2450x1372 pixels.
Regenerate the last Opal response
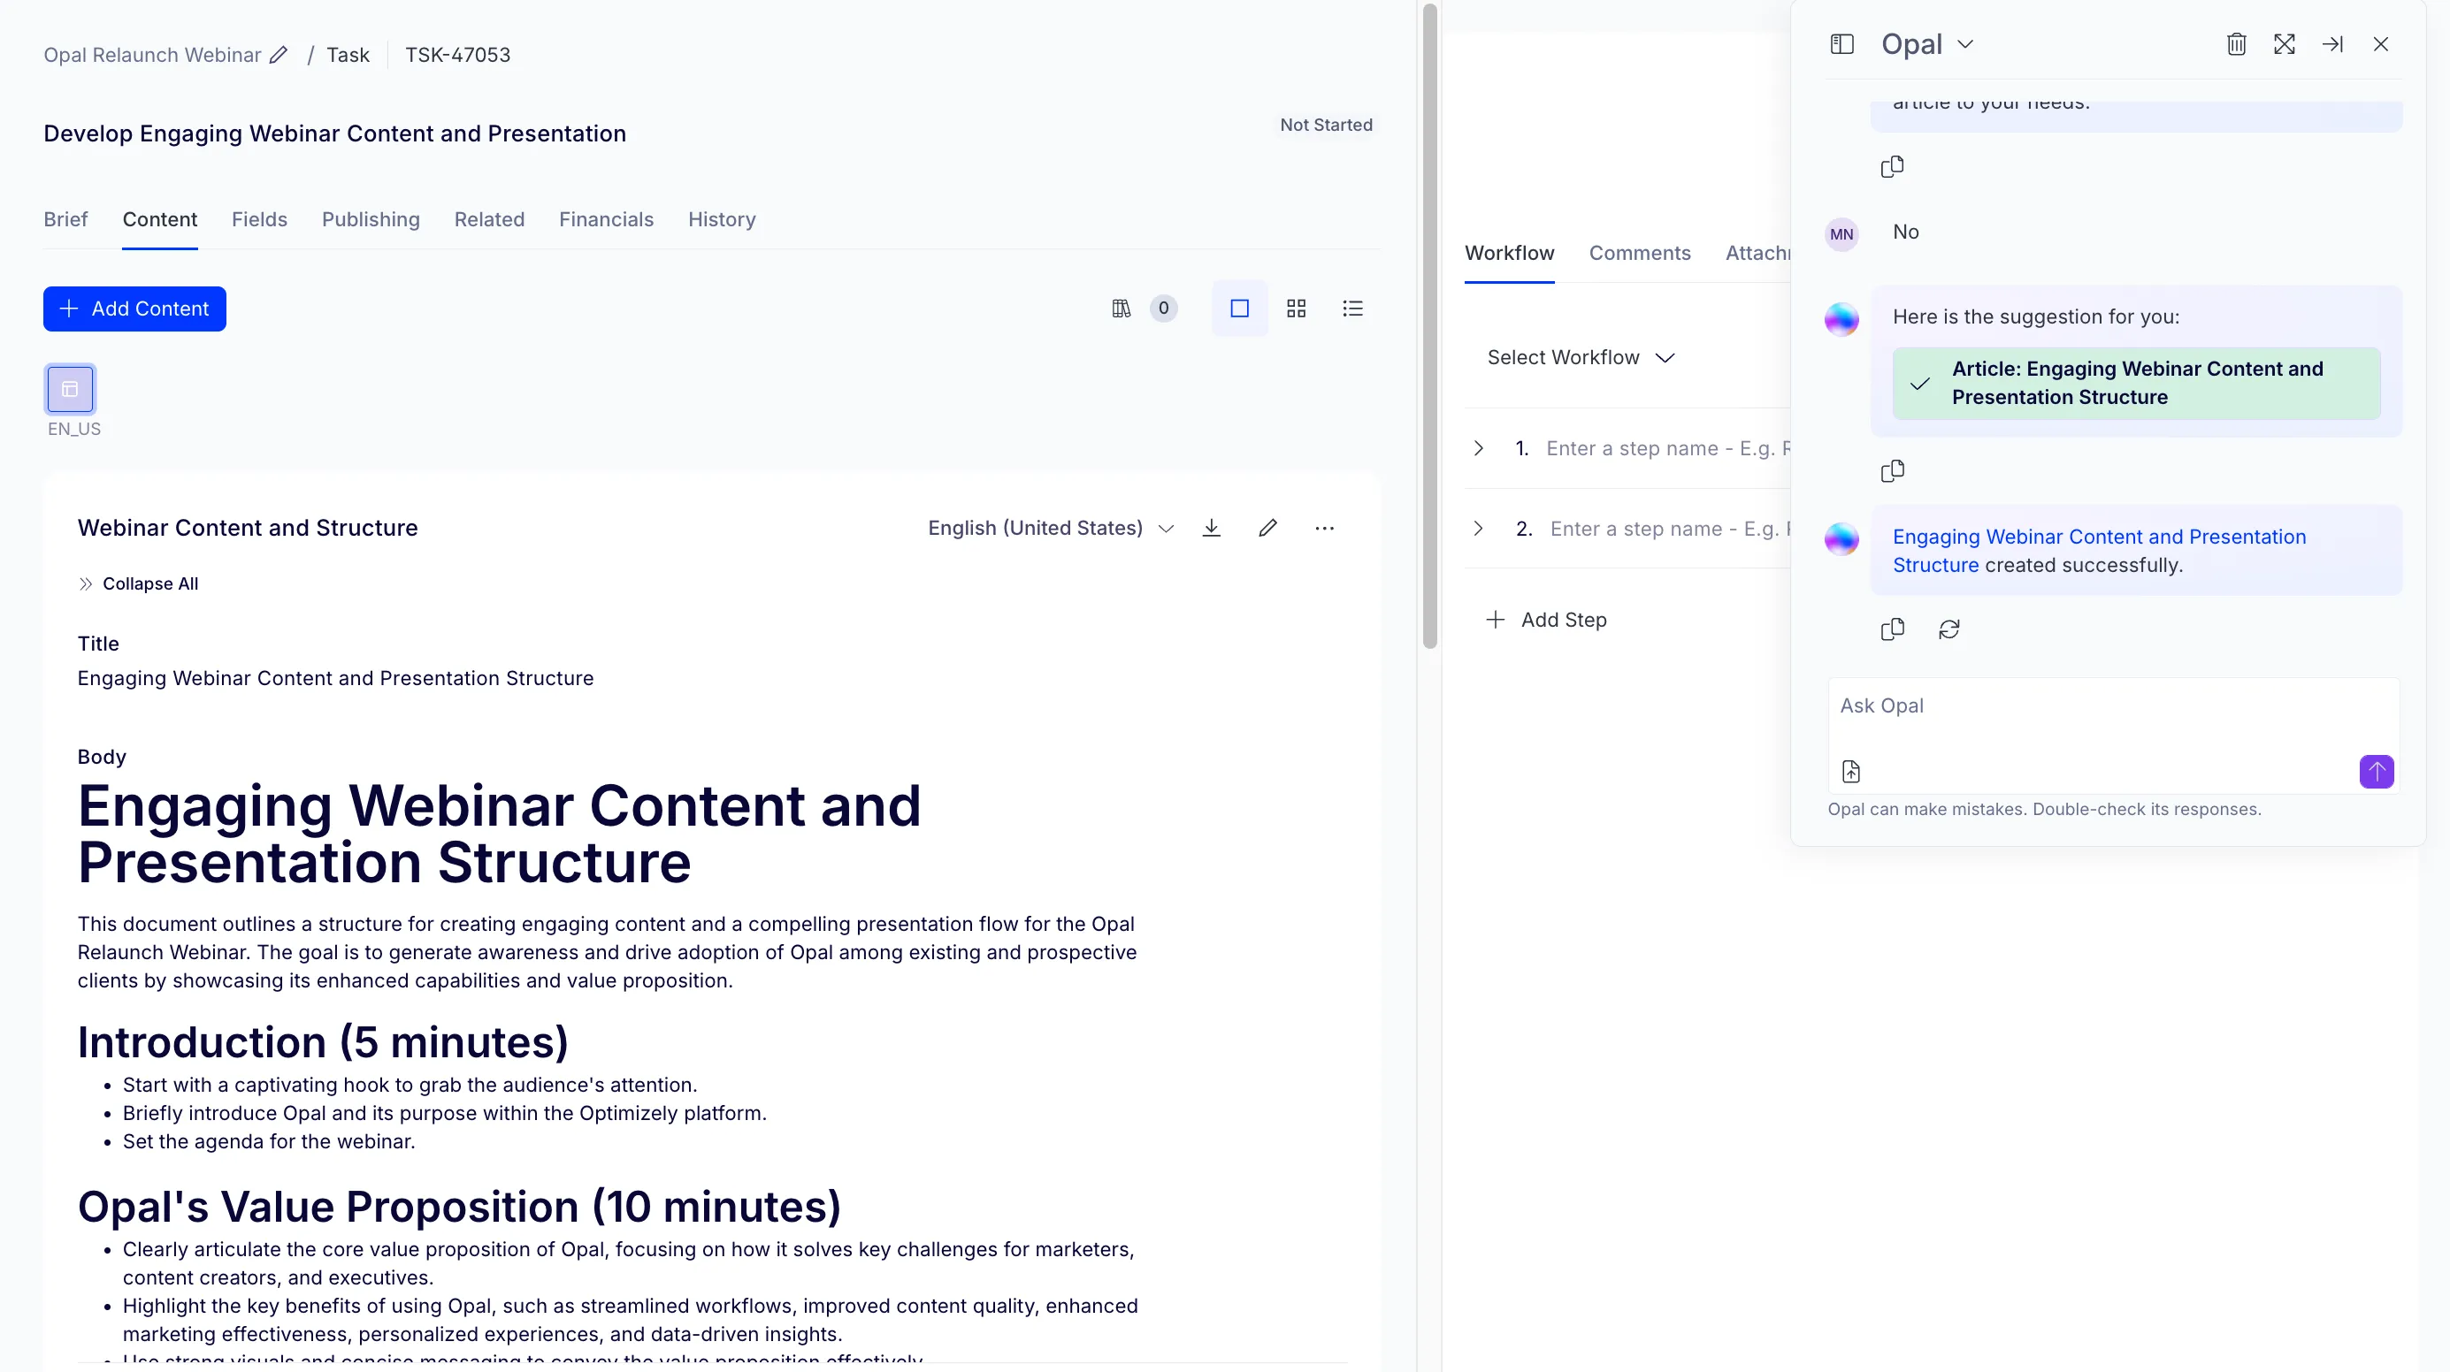coord(1949,629)
